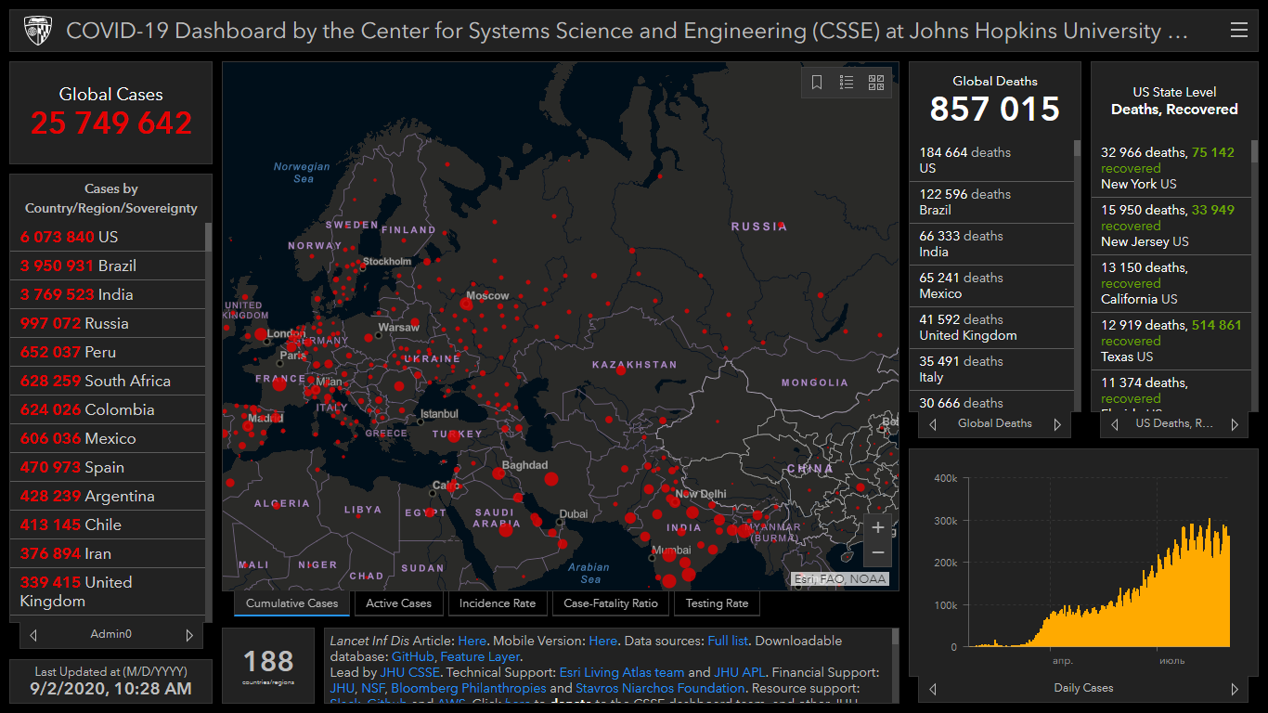The height and width of the screenshot is (713, 1268).
Task: Go to next panel after Admin0
Action: (189, 635)
